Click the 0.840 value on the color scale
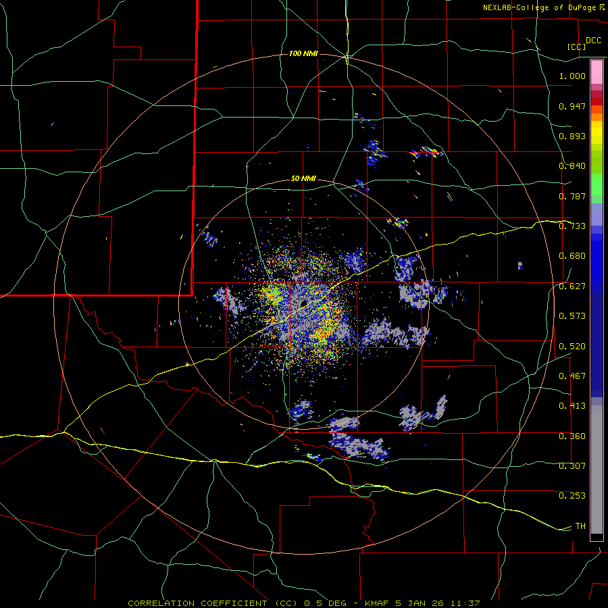608x608 pixels. (x=572, y=166)
